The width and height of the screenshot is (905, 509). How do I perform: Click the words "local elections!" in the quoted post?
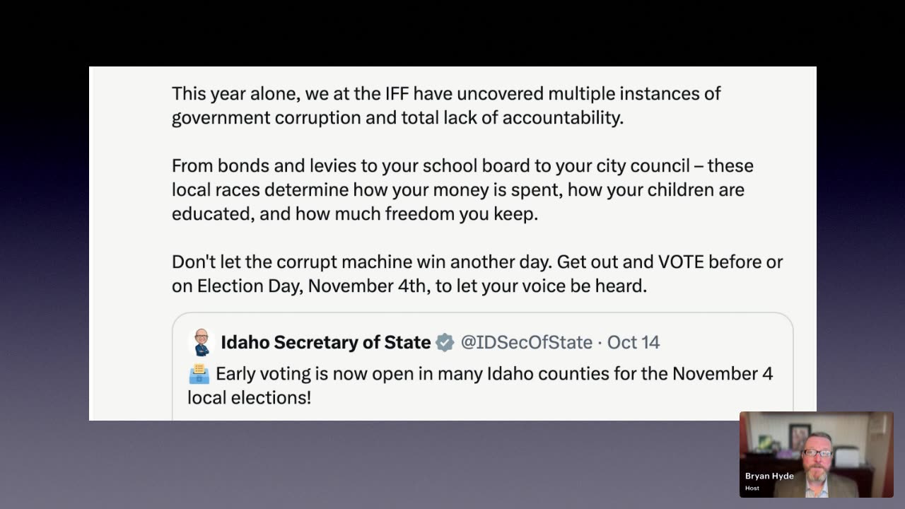[249, 397]
